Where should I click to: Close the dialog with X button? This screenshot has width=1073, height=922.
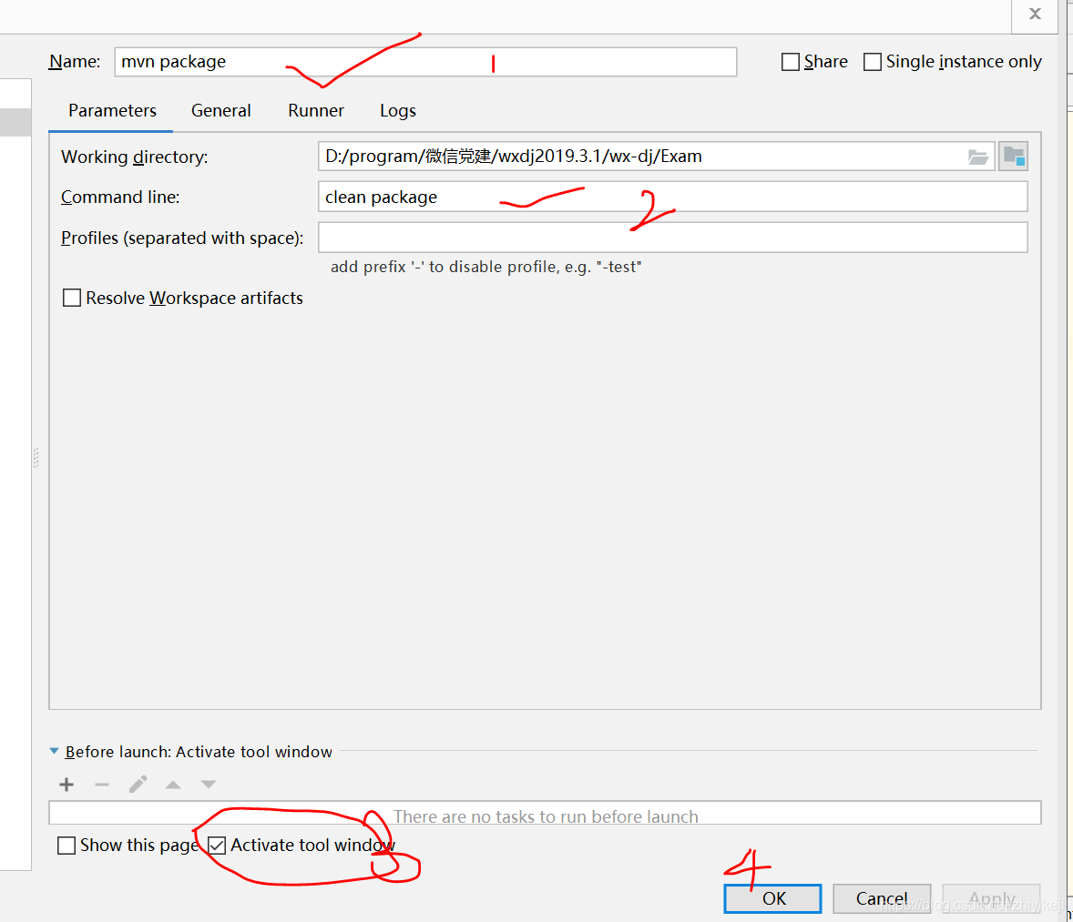[1036, 14]
